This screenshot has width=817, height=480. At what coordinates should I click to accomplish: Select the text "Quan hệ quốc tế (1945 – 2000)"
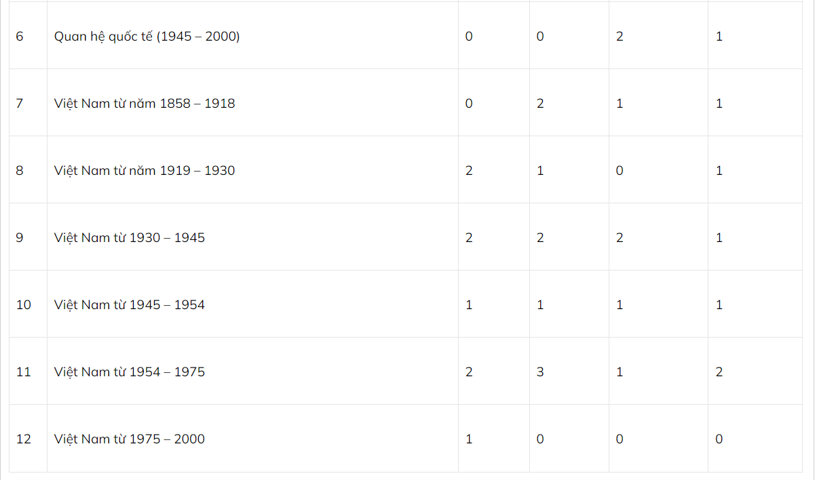point(147,37)
